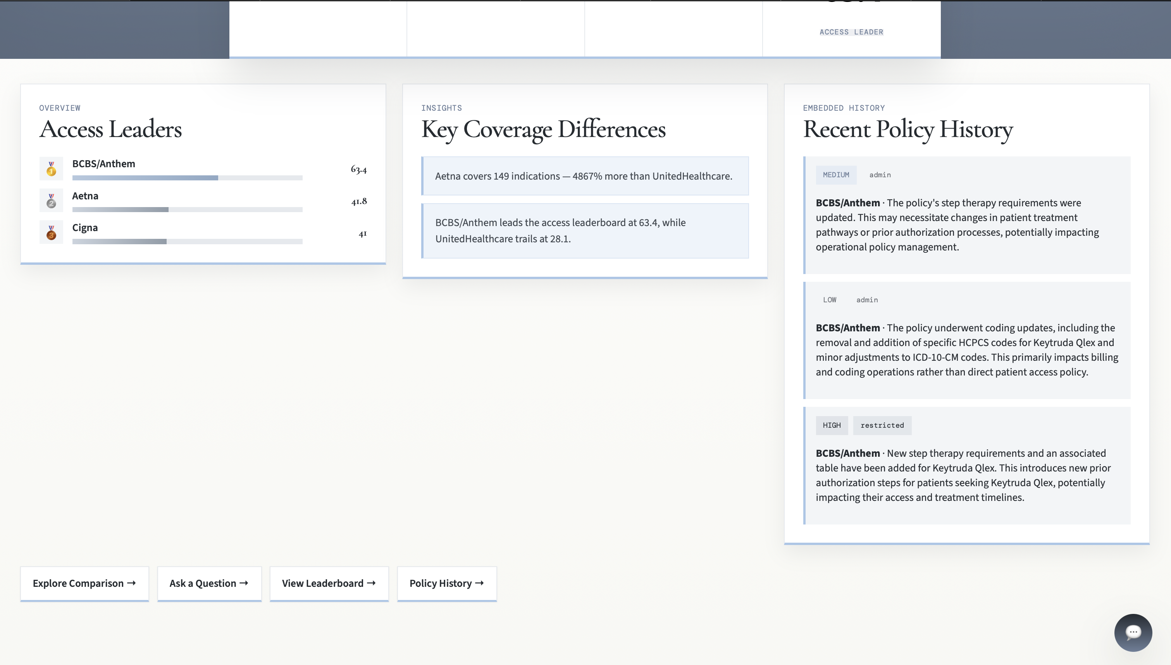1171x665 pixels.
Task: Select the HIGH severity tag
Action: (x=832, y=425)
